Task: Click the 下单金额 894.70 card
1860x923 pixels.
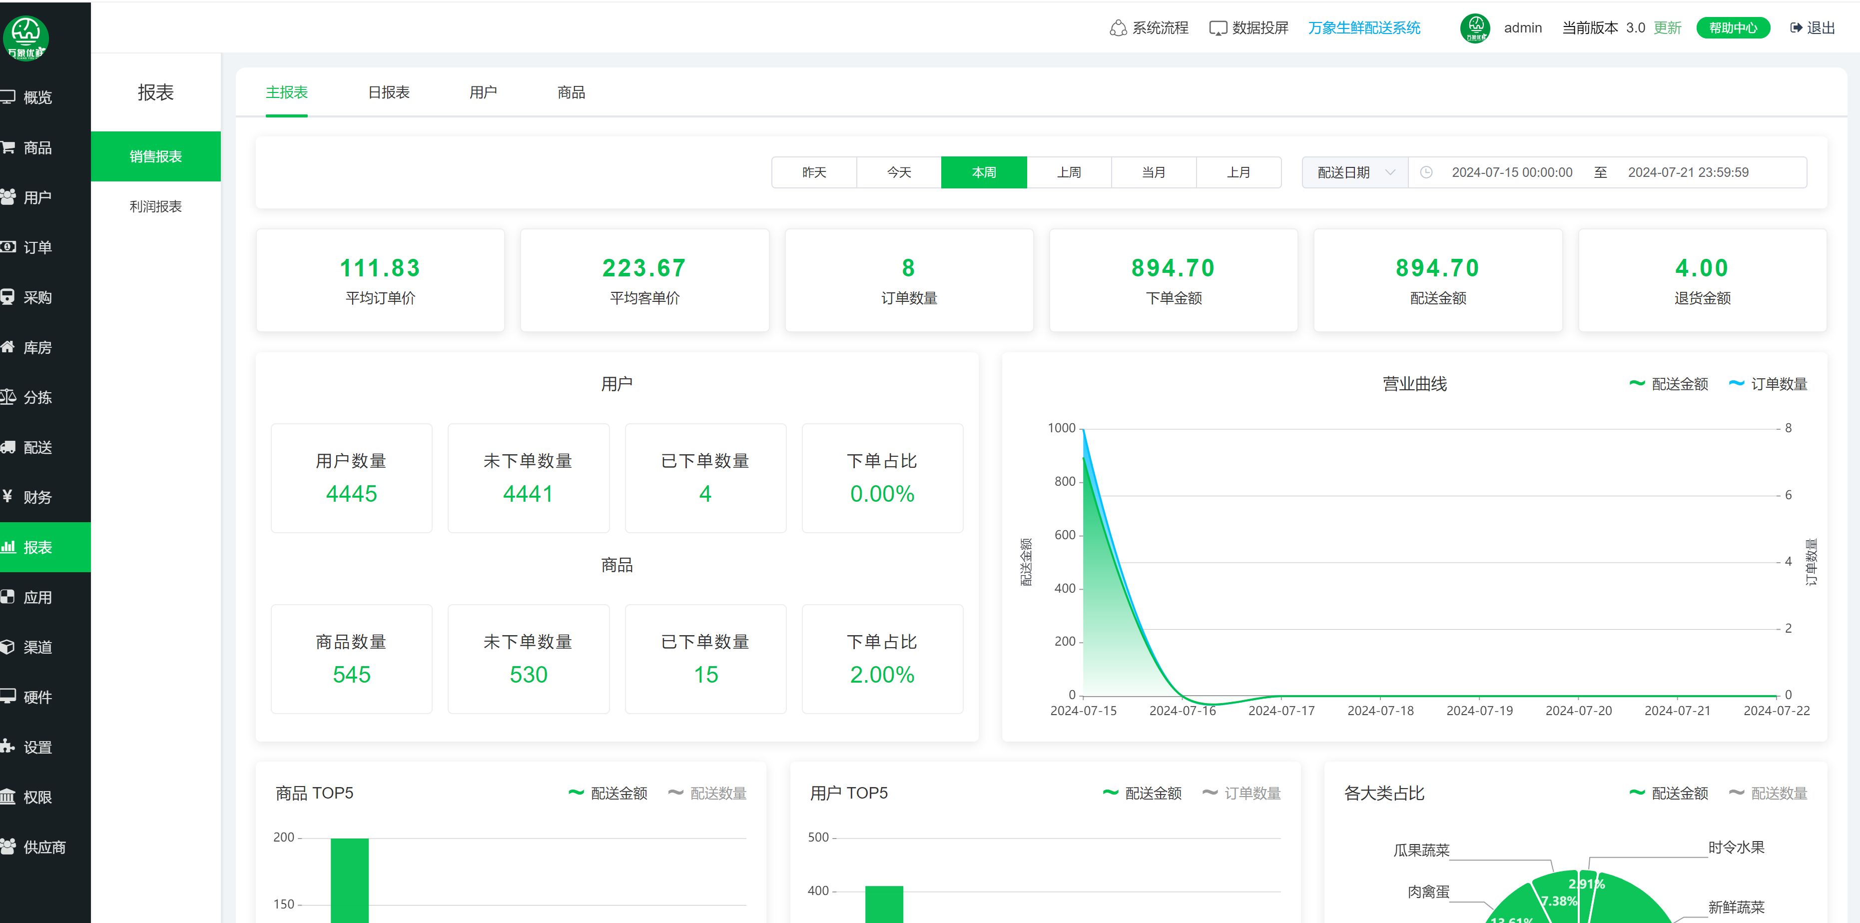Action: tap(1174, 281)
